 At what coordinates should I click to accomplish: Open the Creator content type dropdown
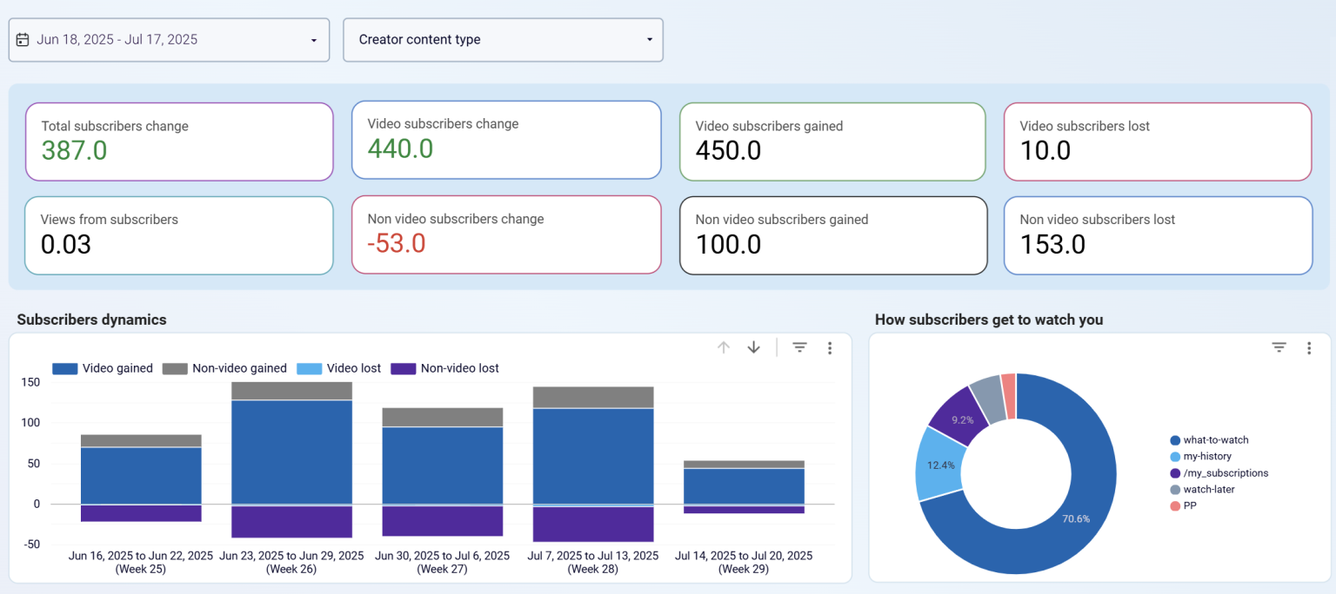tap(503, 39)
